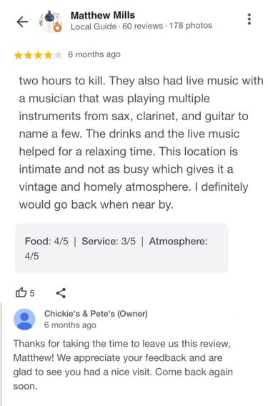Click the owner's reply text
Screen dimensions: 268x406
pyautogui.click(x=123, y=365)
